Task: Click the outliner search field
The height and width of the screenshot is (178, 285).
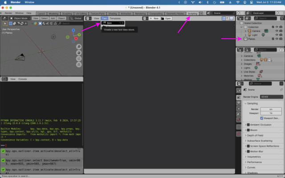Action: (x=265, y=18)
